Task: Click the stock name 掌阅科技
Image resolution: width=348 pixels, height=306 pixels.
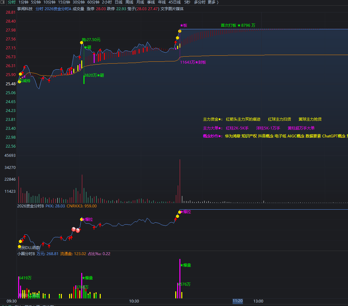Action: point(25,9)
